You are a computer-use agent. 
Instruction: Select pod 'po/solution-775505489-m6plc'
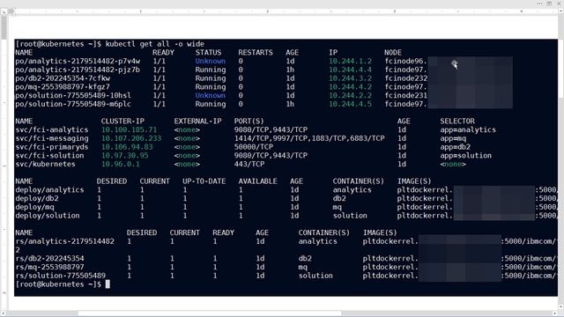(x=73, y=104)
